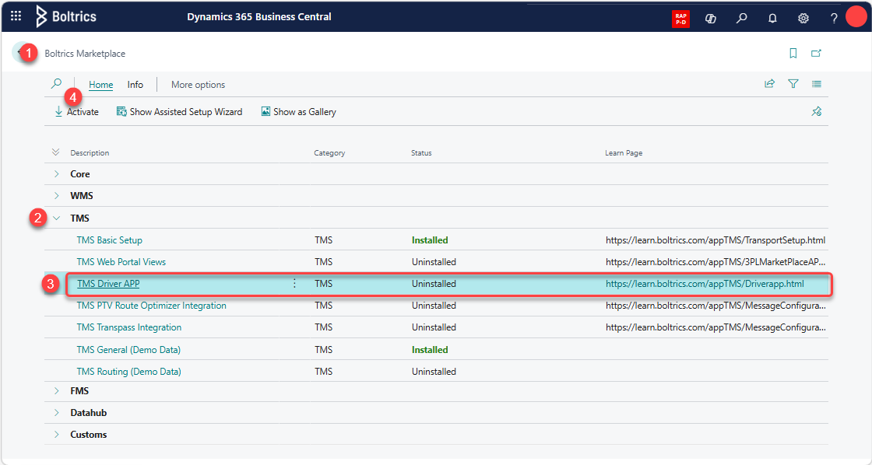
Task: Open the app launcher waffle menu
Action: 16,16
